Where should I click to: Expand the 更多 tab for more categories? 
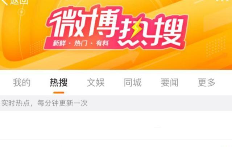tap(207, 82)
